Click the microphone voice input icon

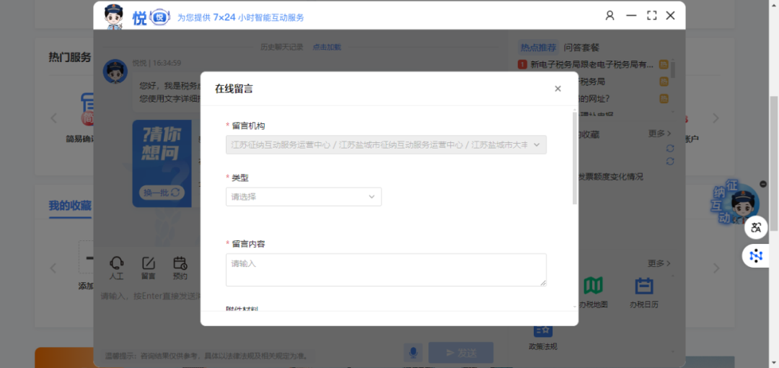point(413,352)
